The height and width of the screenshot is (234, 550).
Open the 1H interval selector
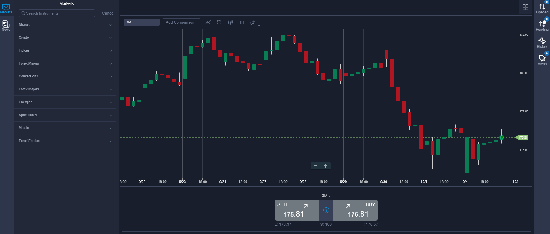242,22
